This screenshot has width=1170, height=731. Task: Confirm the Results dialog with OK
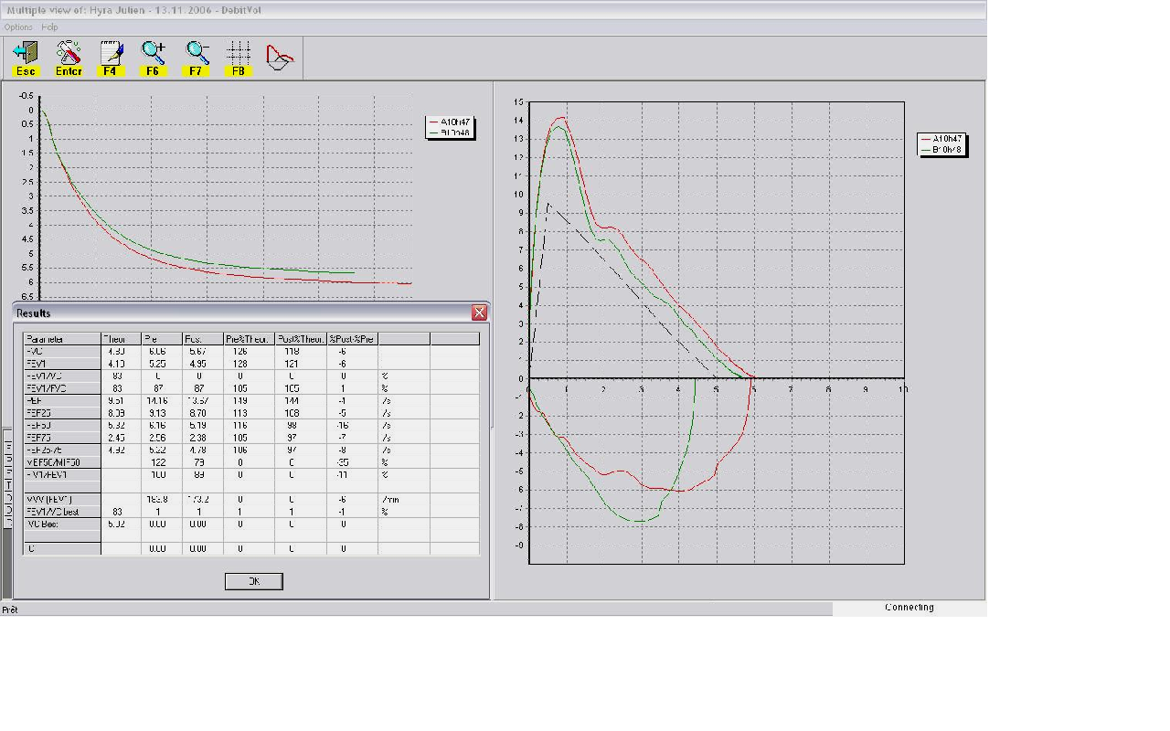254,581
